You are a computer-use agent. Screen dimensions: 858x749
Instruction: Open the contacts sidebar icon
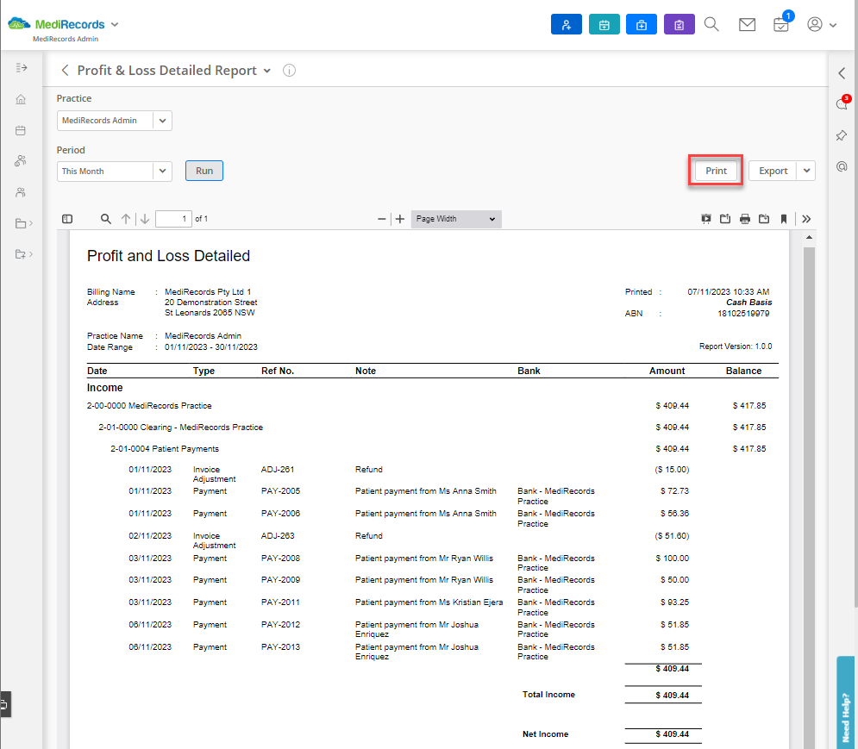(x=21, y=192)
